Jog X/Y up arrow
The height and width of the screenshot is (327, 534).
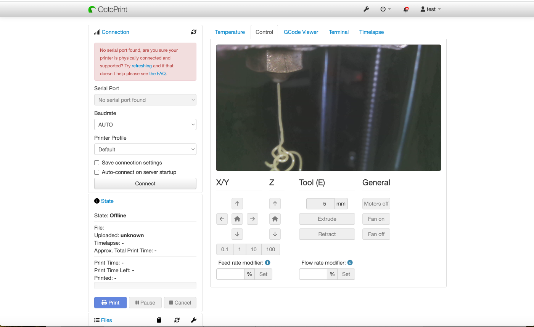click(x=237, y=204)
